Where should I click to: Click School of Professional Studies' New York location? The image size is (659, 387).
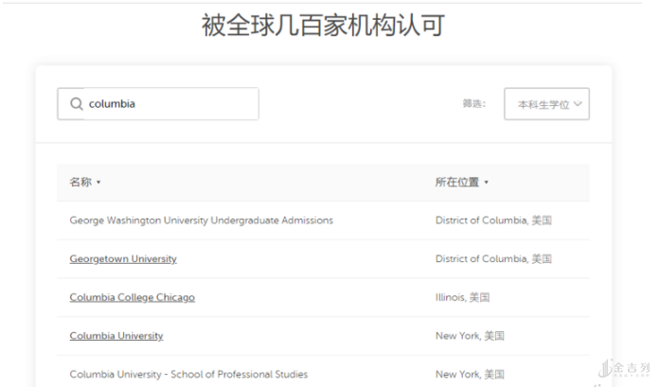click(x=470, y=374)
